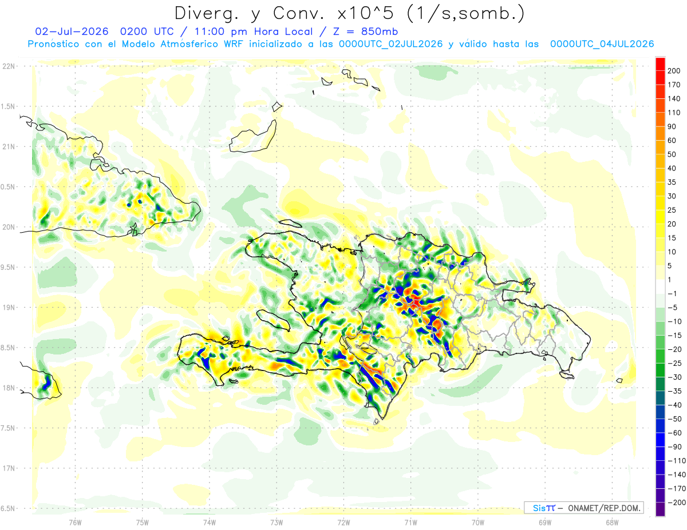The width and height of the screenshot is (687, 530).
Task: Pick the green swatch between -20 and -25
Action: pos(660,356)
